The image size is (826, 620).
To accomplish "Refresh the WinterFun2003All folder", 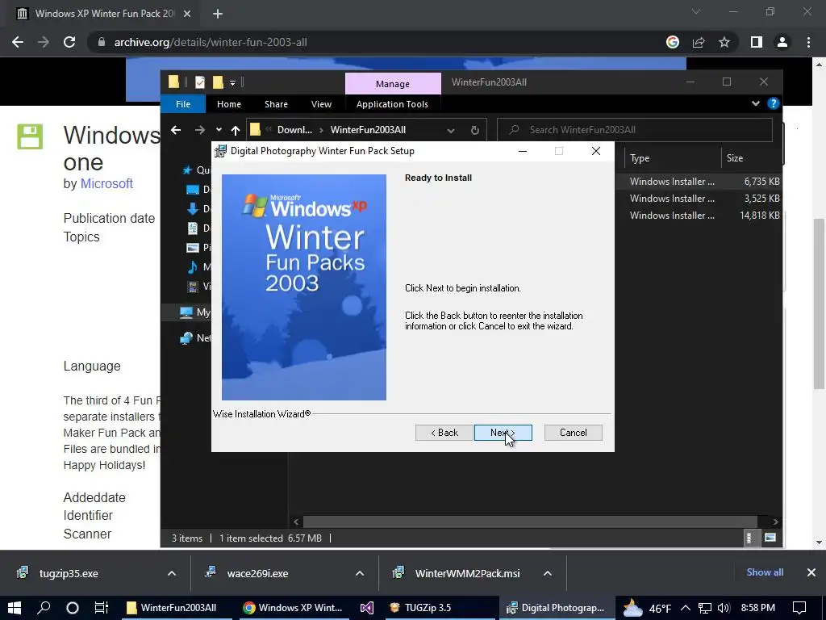I will pyautogui.click(x=474, y=130).
